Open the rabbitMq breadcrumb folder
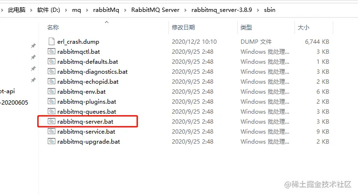358x195 pixels. 106,10
